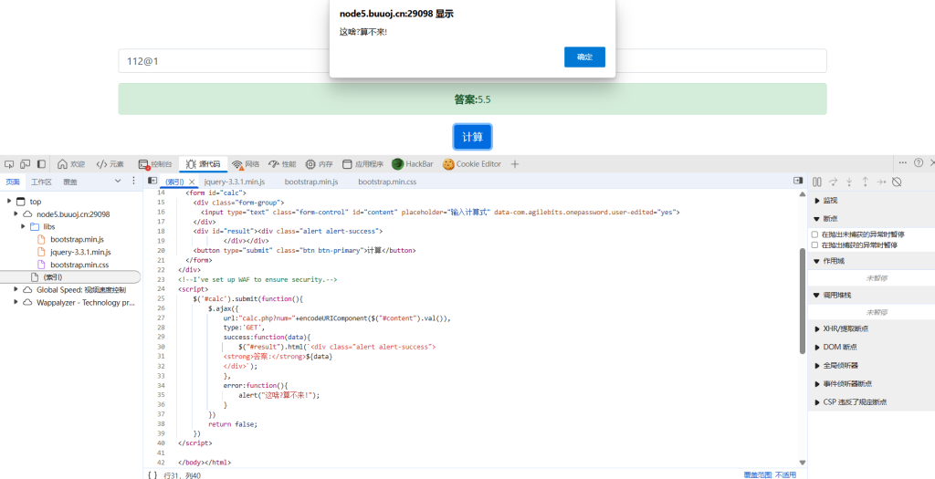Viewport: 935px width, 479px height.
Task: Expand the libs folder
Action: 23,226
